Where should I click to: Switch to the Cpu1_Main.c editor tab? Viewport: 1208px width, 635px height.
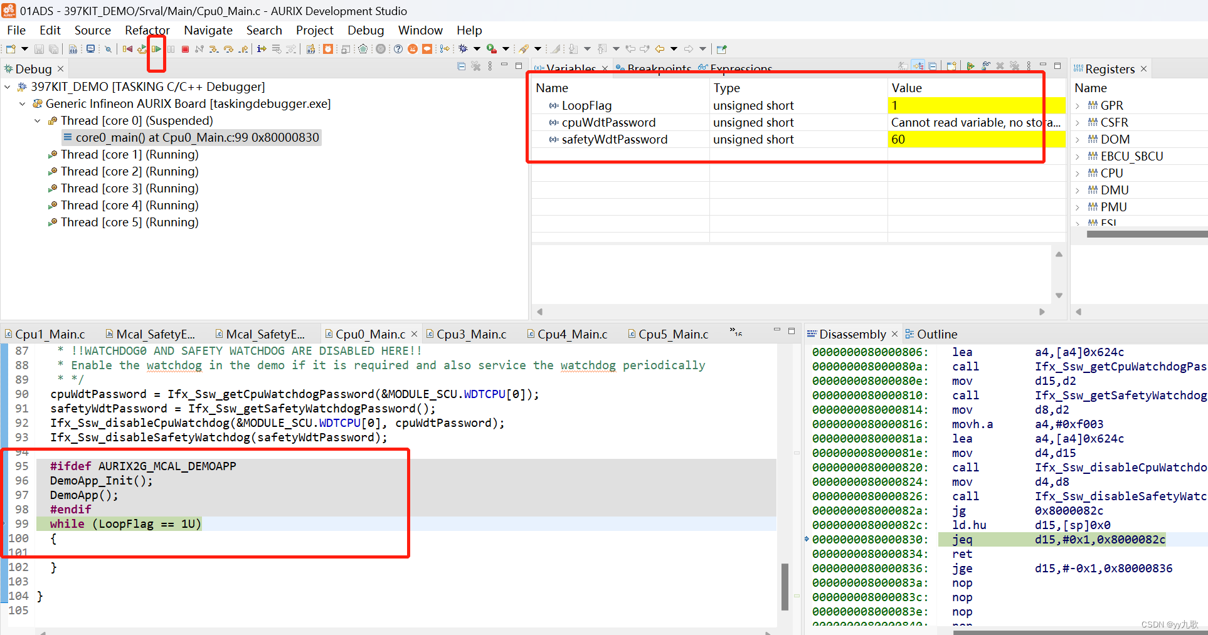[50, 334]
